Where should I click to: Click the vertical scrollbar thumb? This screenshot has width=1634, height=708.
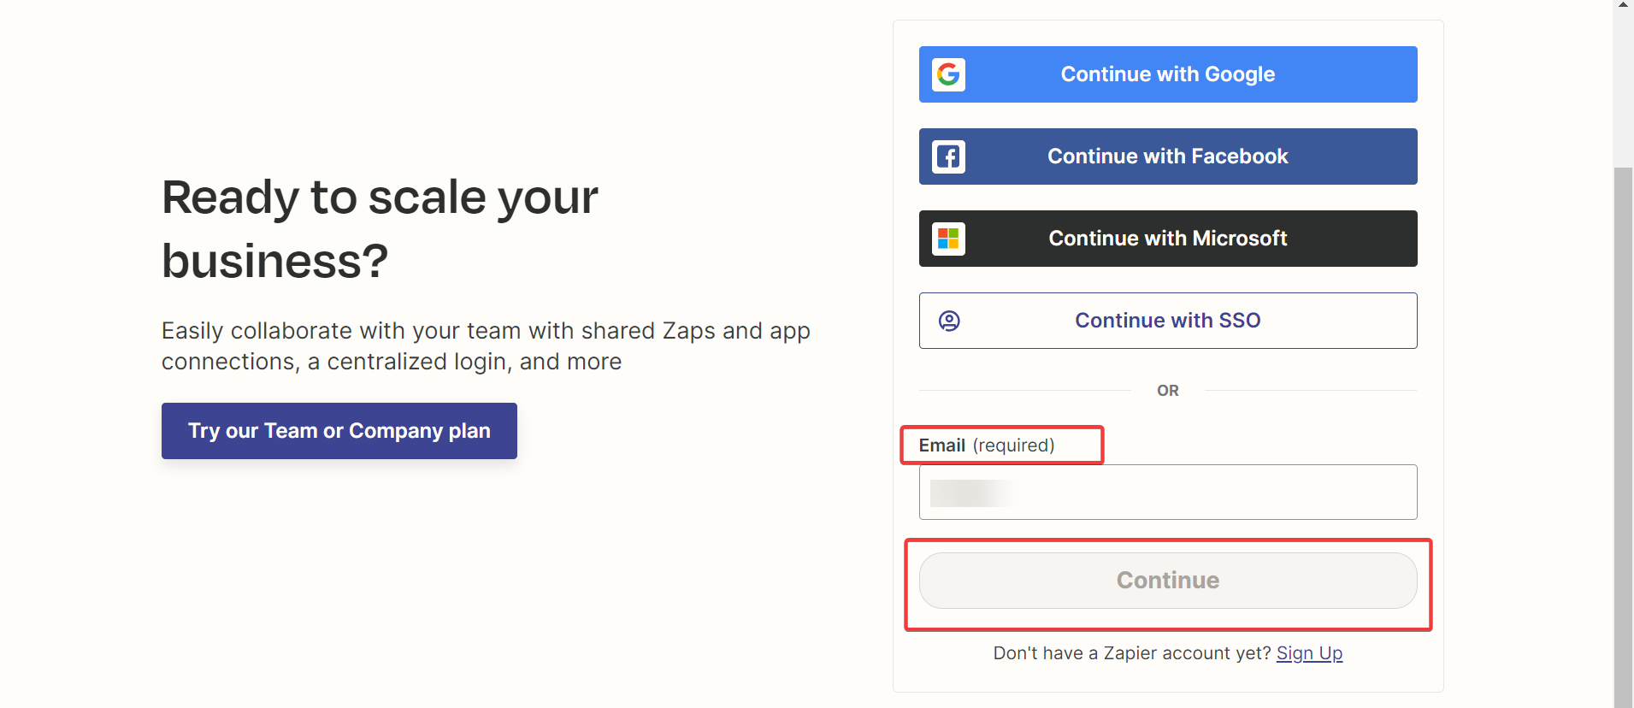1623,428
